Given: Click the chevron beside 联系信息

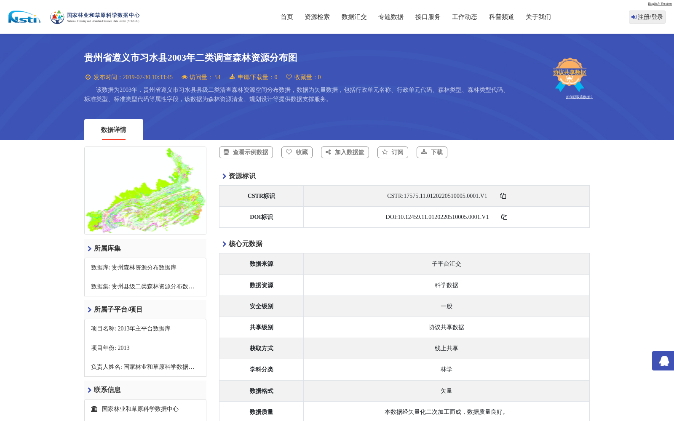Looking at the screenshot, I should (x=89, y=390).
